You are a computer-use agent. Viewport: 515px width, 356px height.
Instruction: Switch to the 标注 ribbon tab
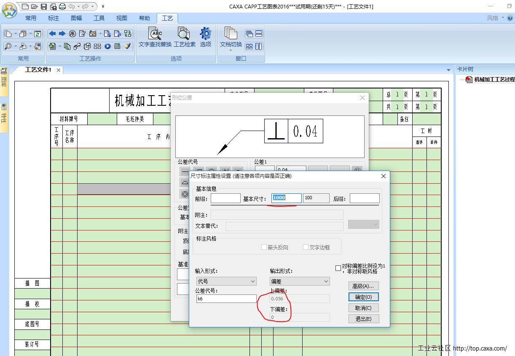[54, 18]
